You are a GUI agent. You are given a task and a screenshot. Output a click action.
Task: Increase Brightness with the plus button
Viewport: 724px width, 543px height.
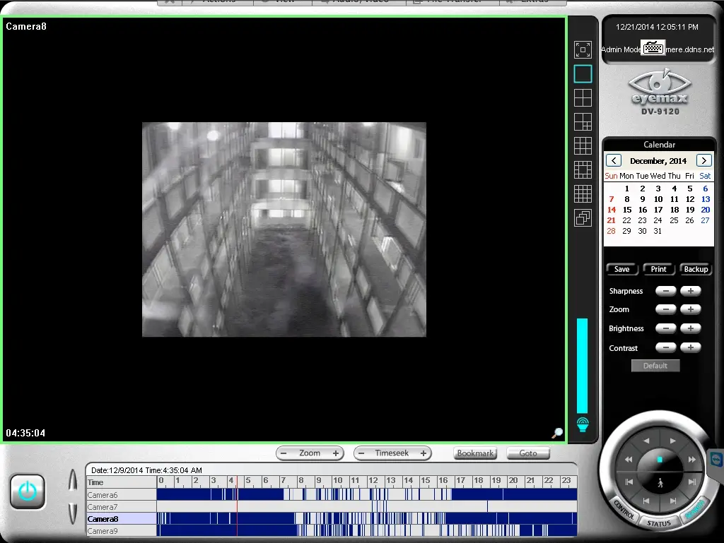[690, 328]
